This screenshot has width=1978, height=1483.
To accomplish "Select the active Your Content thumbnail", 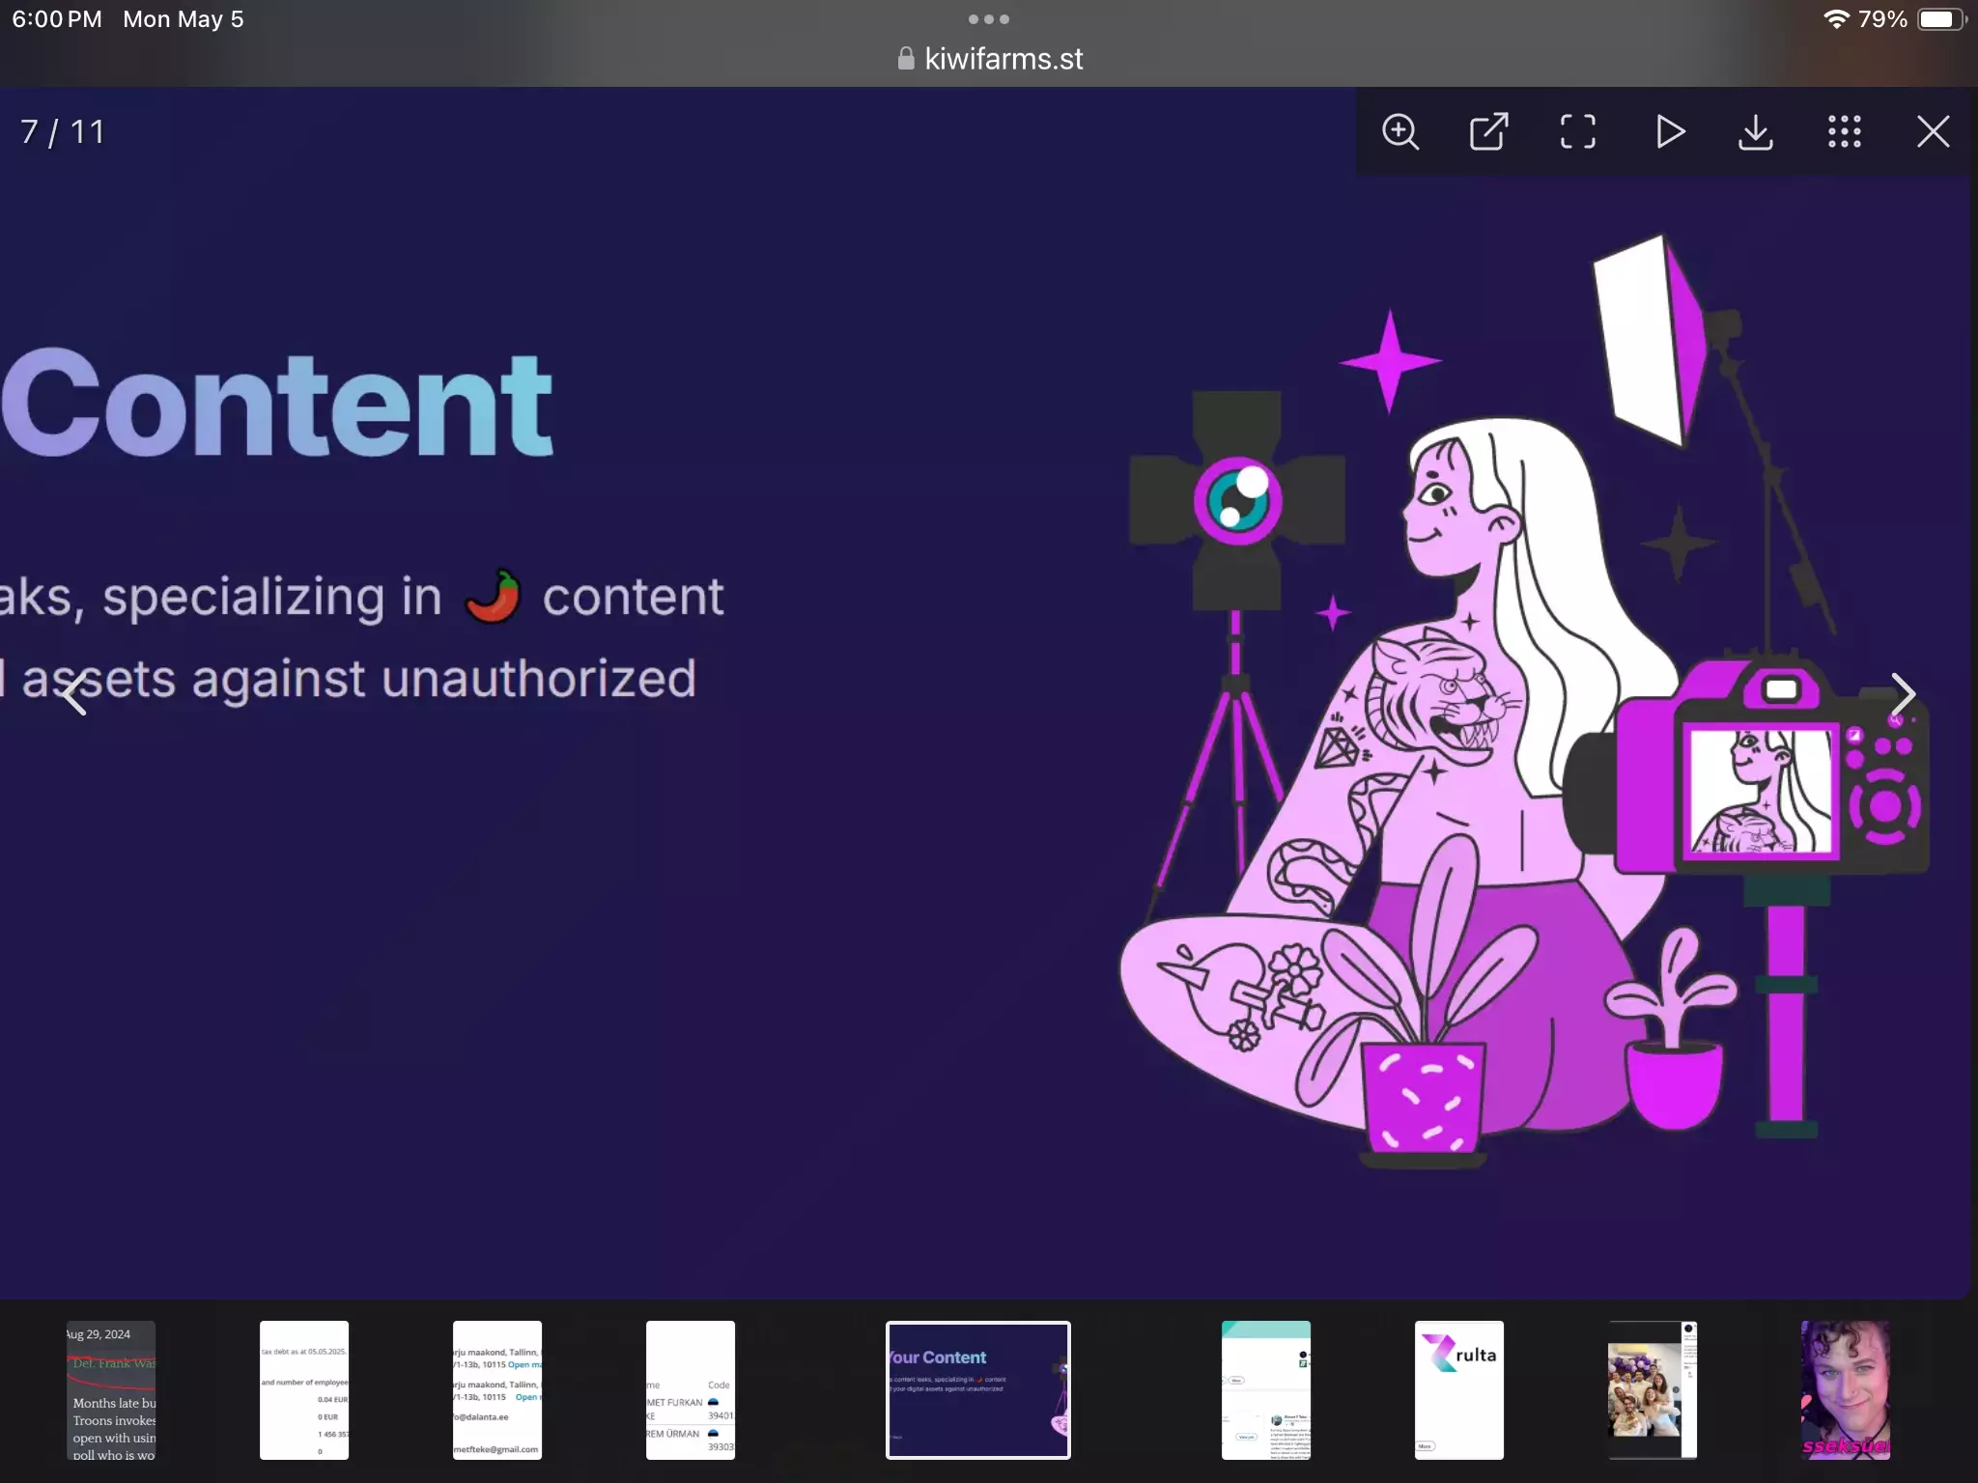I will (978, 1390).
